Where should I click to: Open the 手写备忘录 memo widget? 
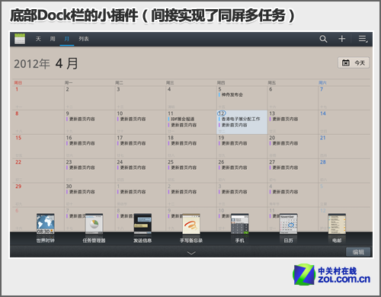(x=191, y=228)
